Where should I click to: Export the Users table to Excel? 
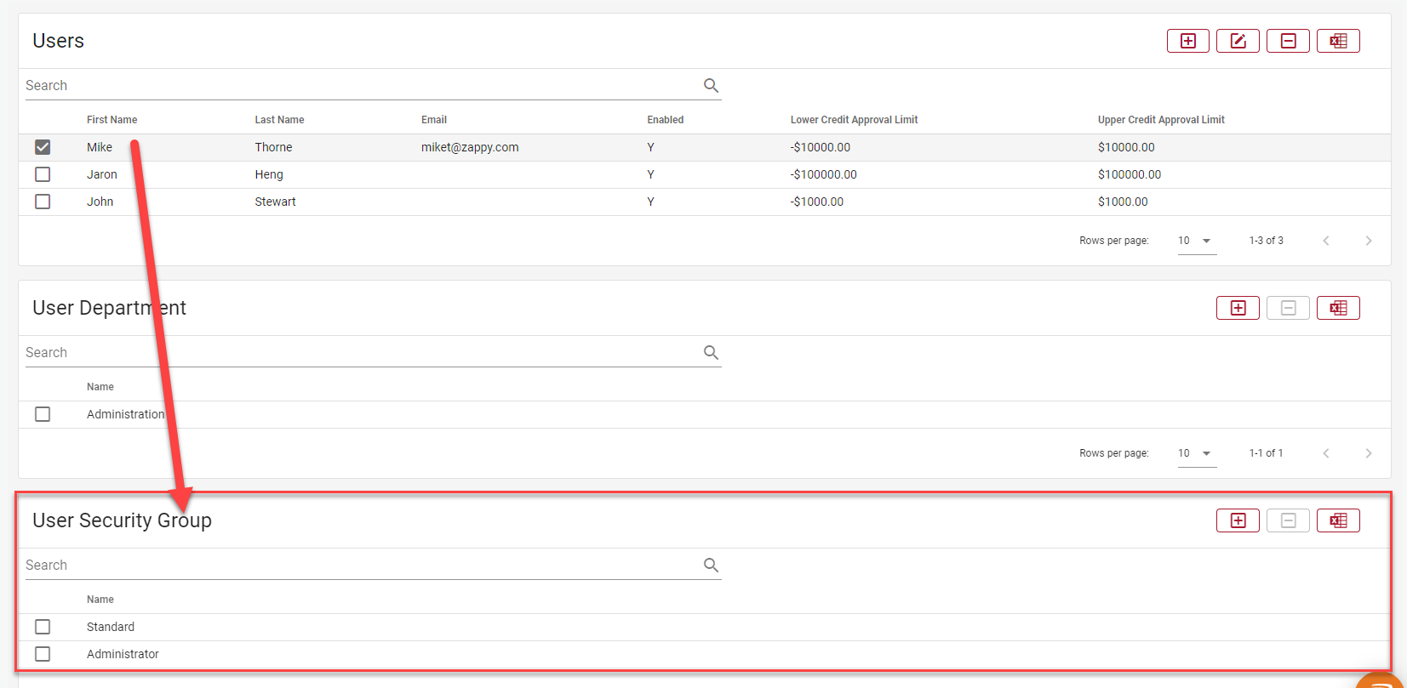pyautogui.click(x=1338, y=41)
